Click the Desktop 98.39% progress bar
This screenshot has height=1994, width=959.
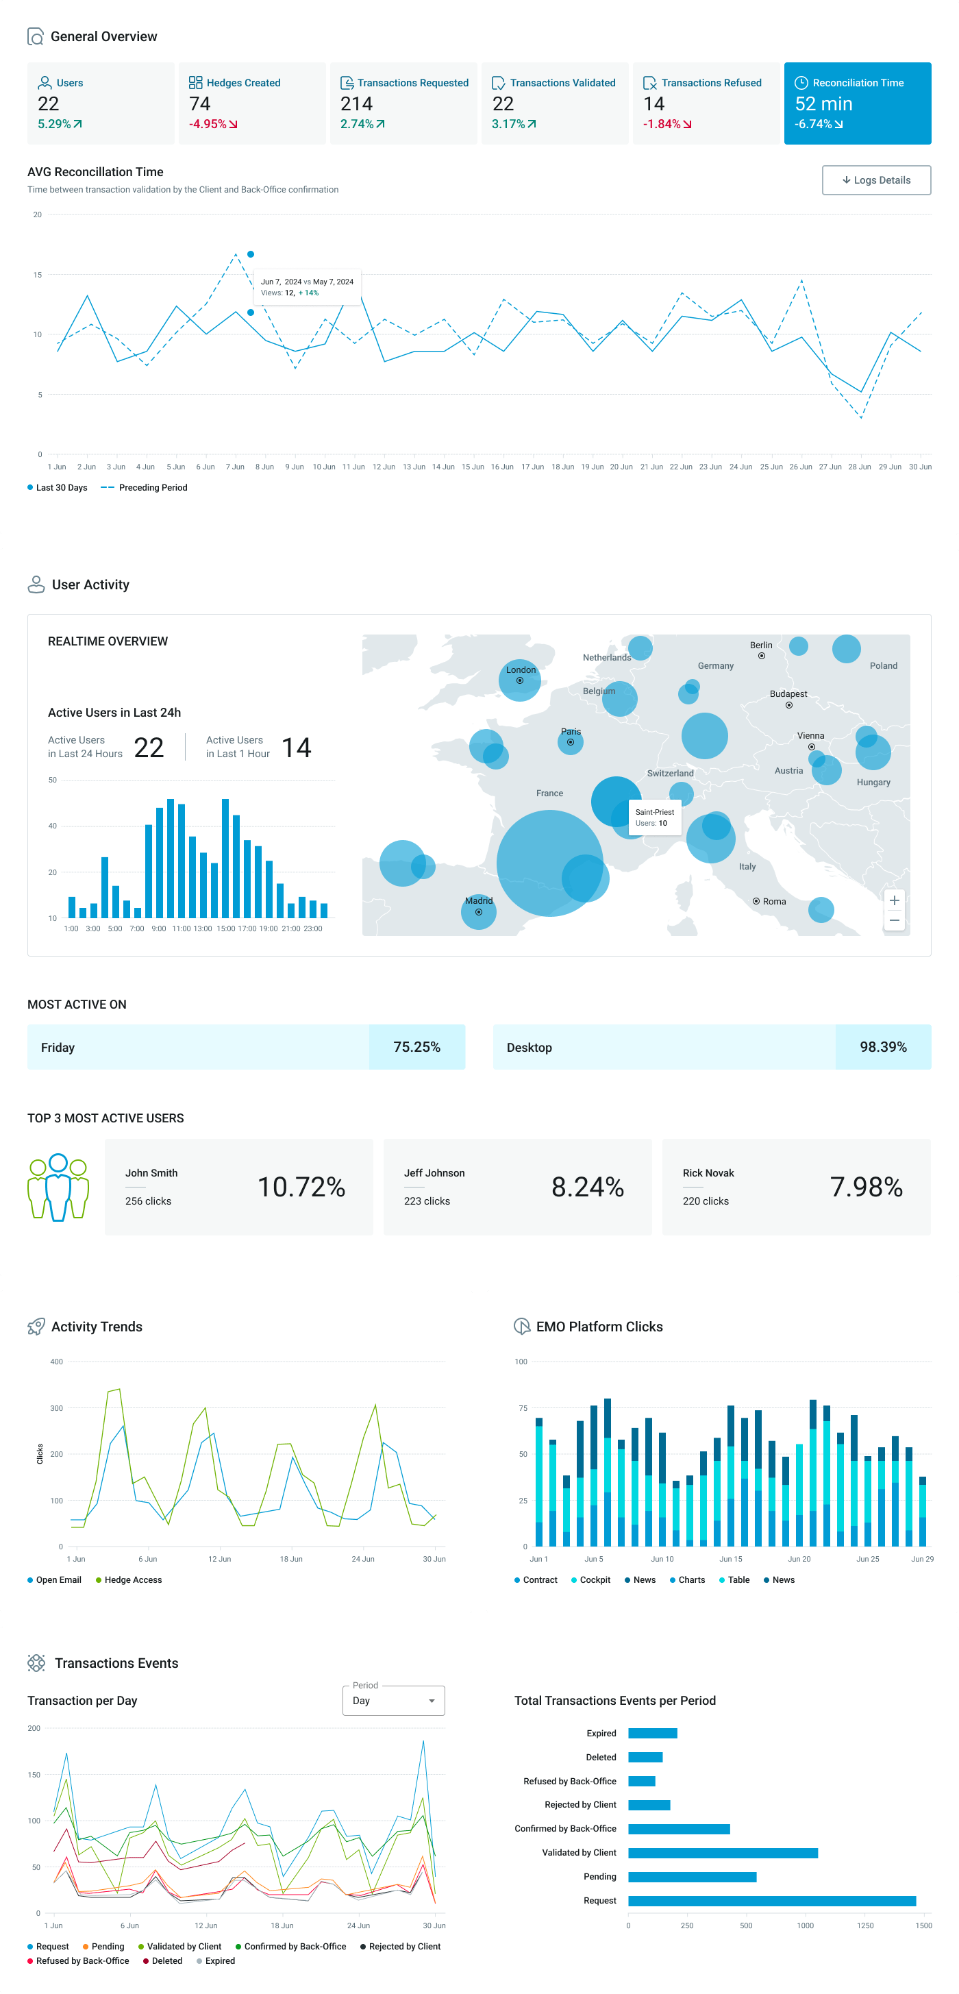coord(712,1047)
